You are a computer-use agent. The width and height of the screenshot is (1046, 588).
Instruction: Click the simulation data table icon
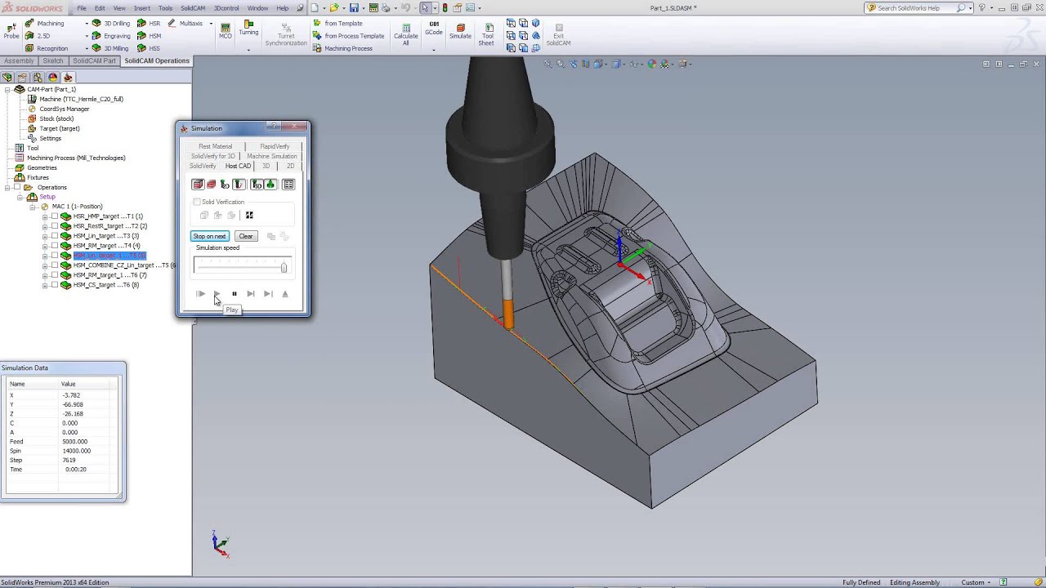(x=288, y=185)
